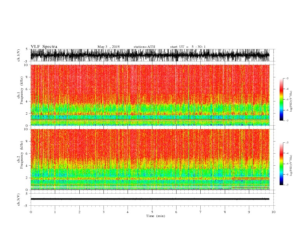Click the ch.2 red emission band near minute 9

251,178
